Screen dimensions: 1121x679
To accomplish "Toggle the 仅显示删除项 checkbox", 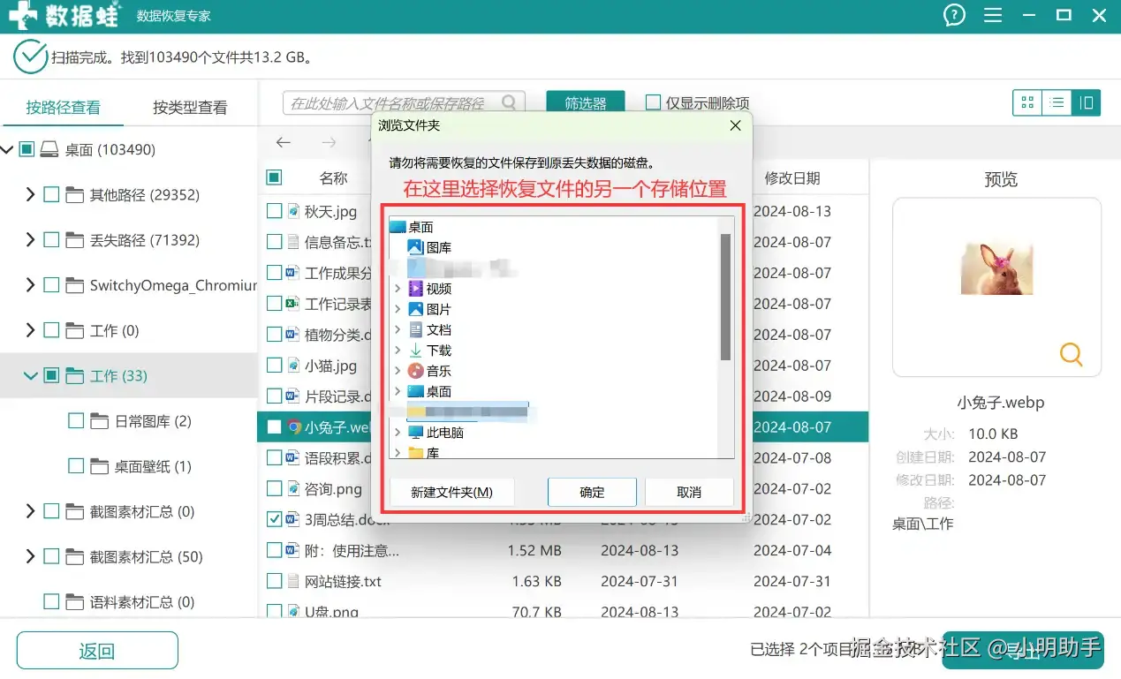I will point(653,102).
